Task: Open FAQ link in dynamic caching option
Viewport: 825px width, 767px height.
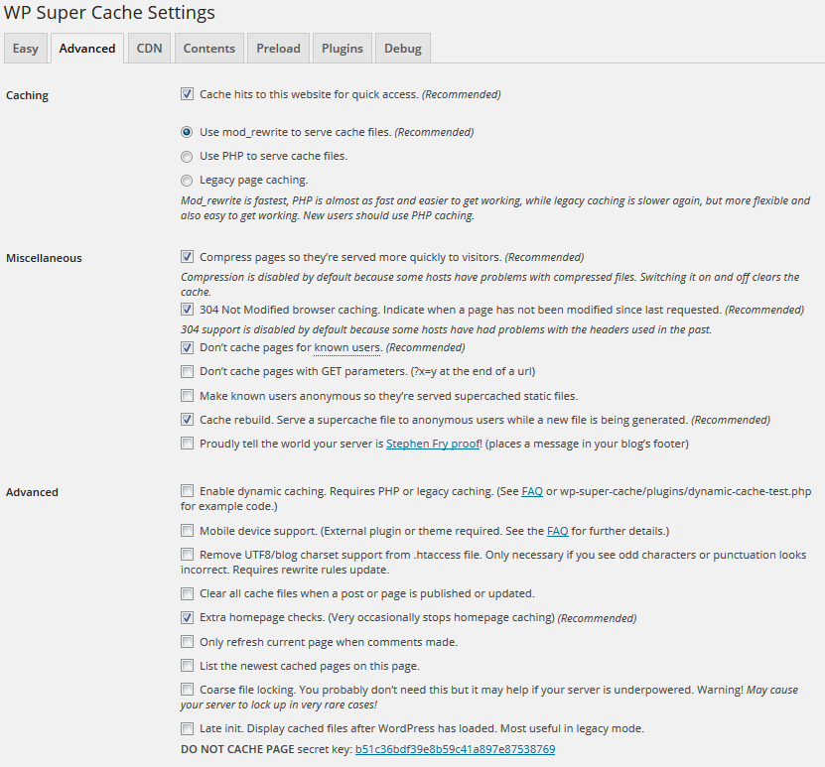Action: pos(532,491)
